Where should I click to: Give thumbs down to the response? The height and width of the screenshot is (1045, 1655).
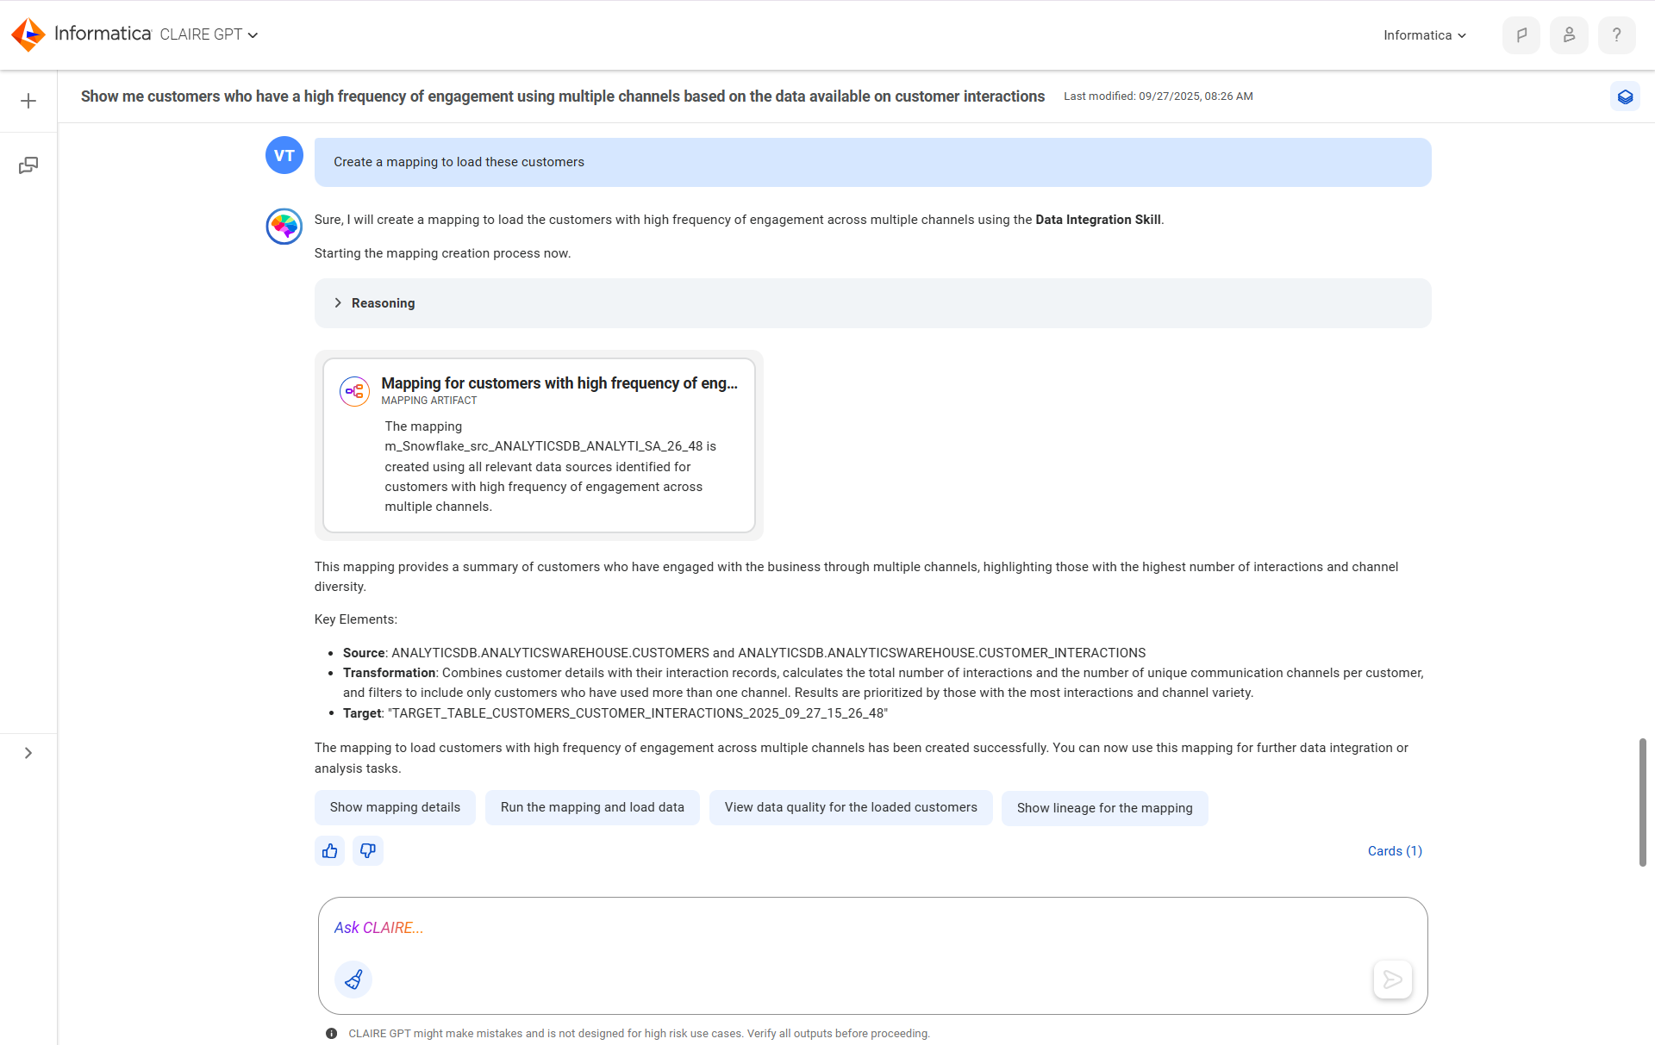click(x=368, y=851)
